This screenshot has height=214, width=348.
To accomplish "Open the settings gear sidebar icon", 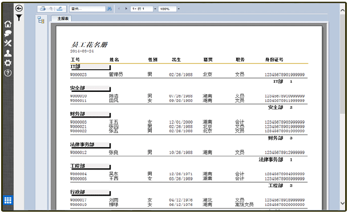I will coord(8,63).
